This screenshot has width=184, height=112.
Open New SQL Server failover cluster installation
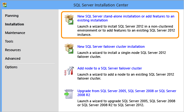click(111, 47)
